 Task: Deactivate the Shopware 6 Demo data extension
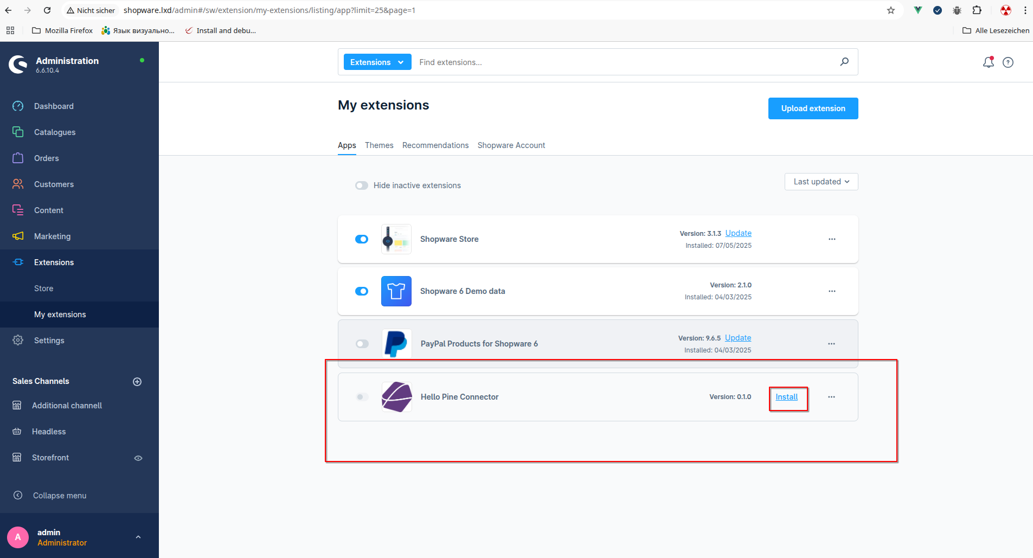tap(362, 291)
